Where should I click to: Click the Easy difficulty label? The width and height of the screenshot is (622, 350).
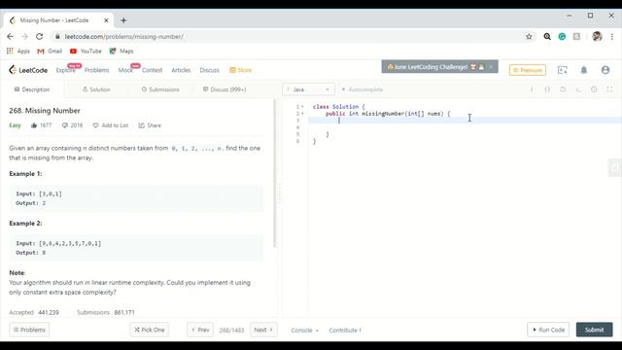point(15,125)
